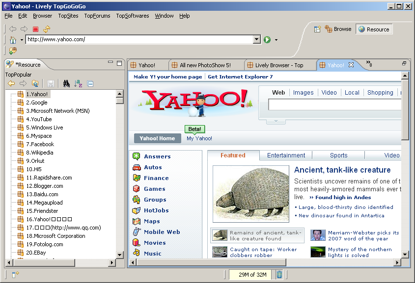The width and height of the screenshot is (415, 283).
Task: Open the Entertainment tab on Yahoo
Action: tap(286, 155)
